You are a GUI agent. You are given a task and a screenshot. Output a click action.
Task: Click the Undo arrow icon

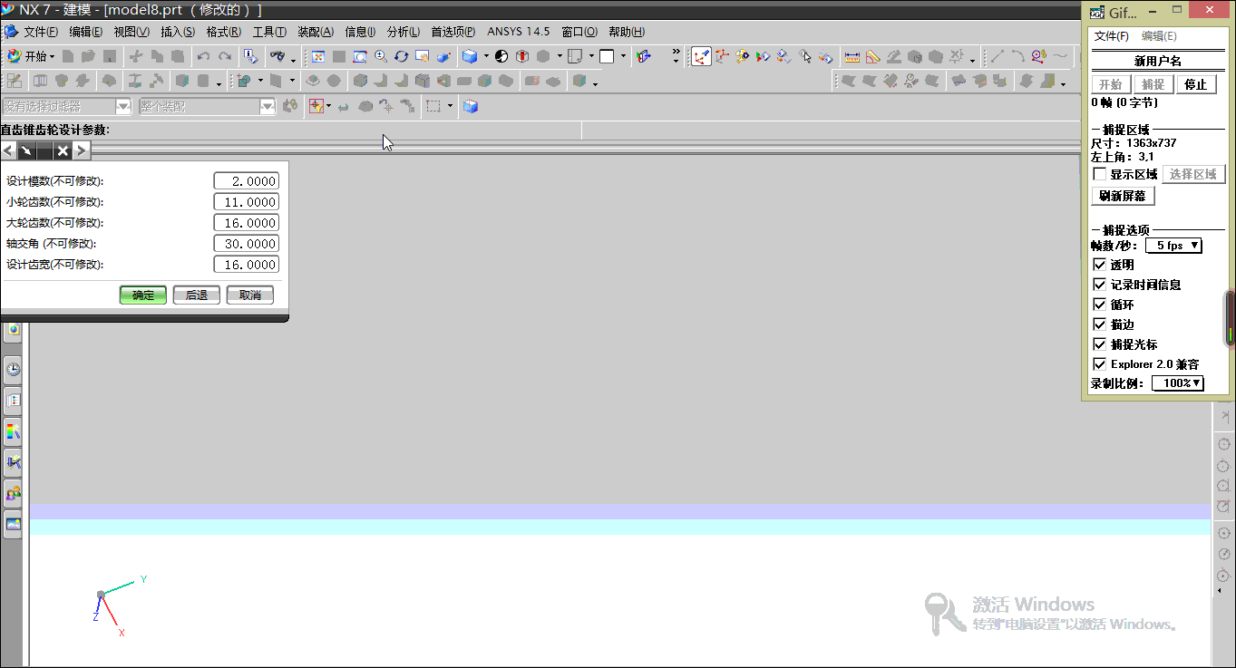pos(204,56)
